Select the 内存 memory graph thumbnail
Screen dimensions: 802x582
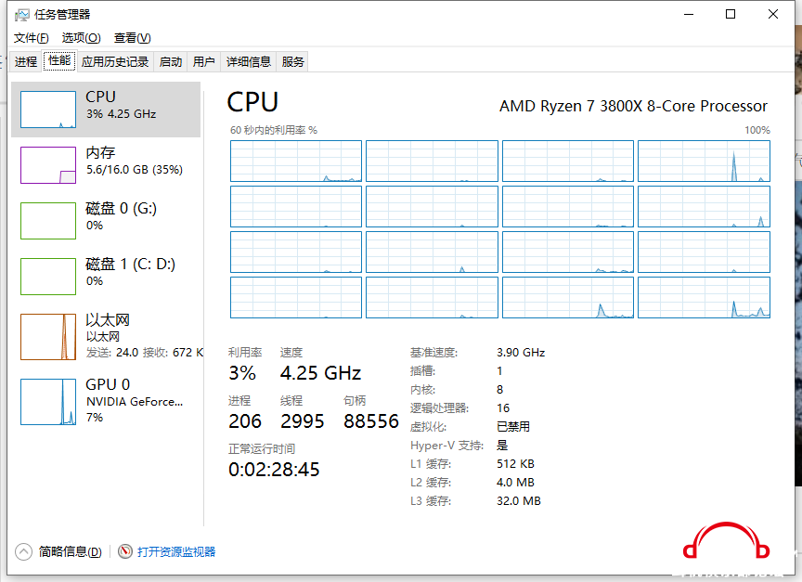[48, 165]
